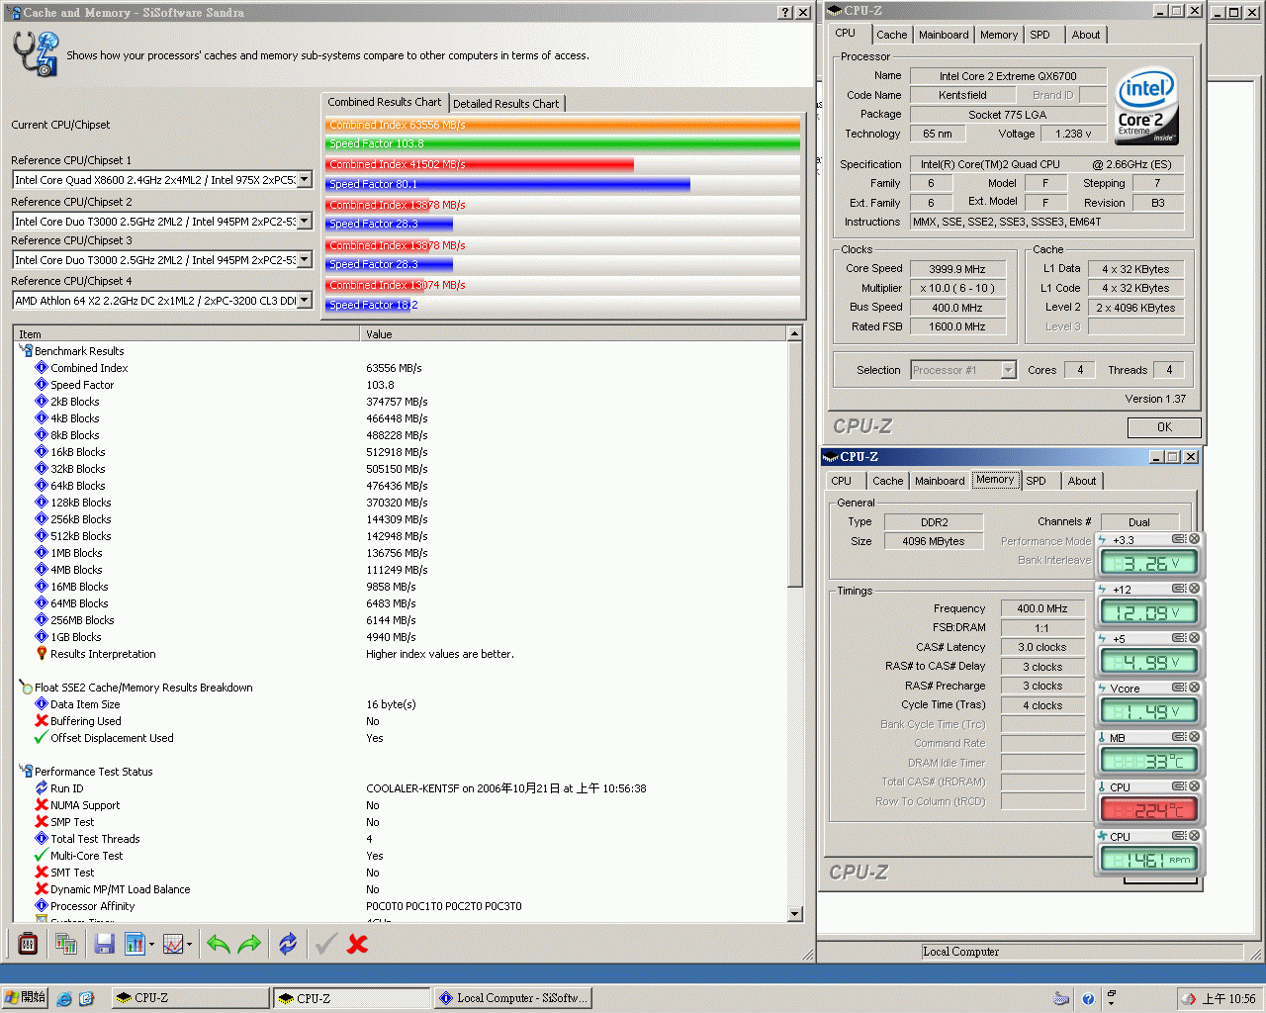Image resolution: width=1266 pixels, height=1013 pixels.
Task: Open the Processor #1 selection dropdown in CPU-Z
Action: click(x=1009, y=370)
